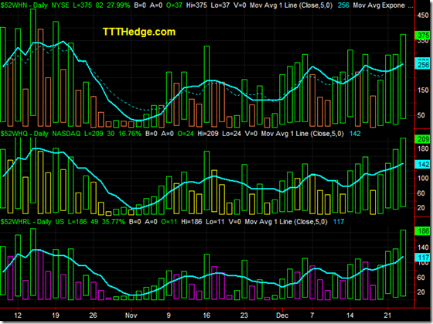
Task: Click the cyan 117 moving average label
Action: [x=423, y=257]
